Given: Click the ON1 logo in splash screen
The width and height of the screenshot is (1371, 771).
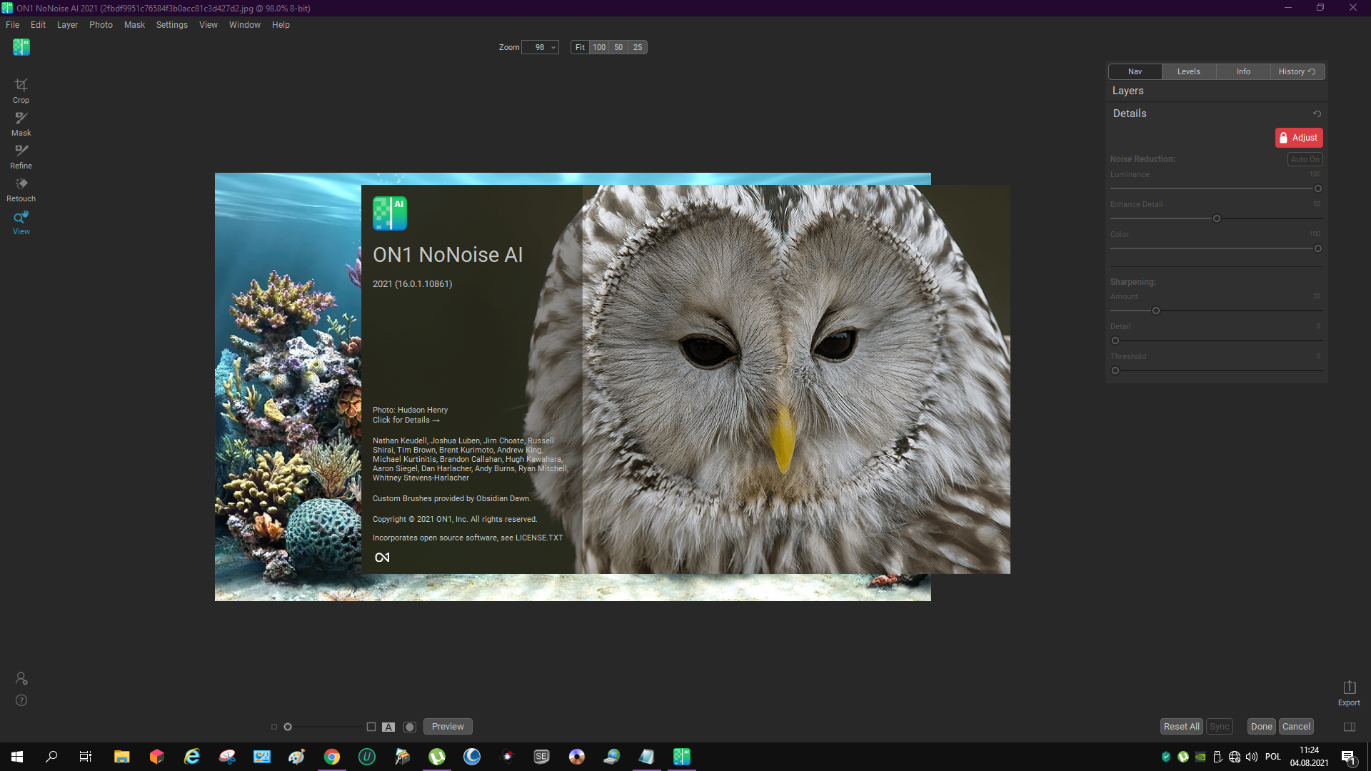Looking at the screenshot, I should point(382,558).
